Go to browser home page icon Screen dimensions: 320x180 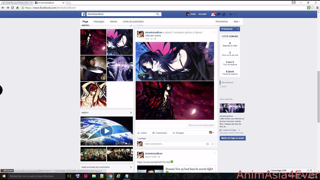(17, 8)
